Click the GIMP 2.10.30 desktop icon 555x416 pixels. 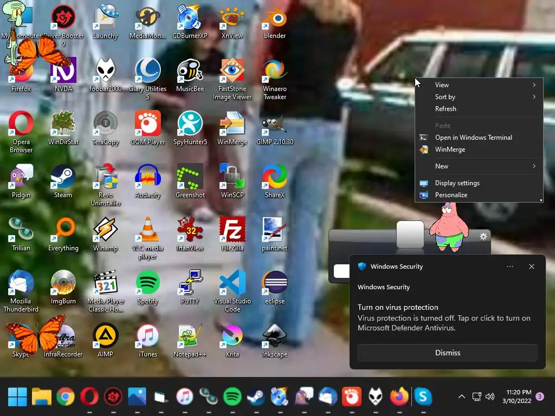click(275, 127)
